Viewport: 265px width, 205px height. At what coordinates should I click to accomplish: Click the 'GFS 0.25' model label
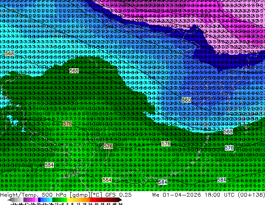[x=118, y=195]
